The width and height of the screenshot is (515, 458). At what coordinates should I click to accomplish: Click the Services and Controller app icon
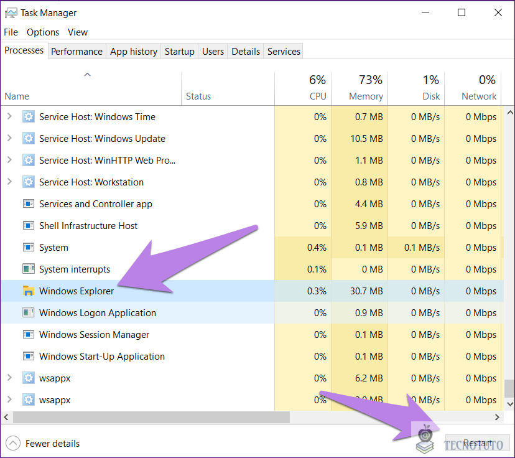(29, 203)
